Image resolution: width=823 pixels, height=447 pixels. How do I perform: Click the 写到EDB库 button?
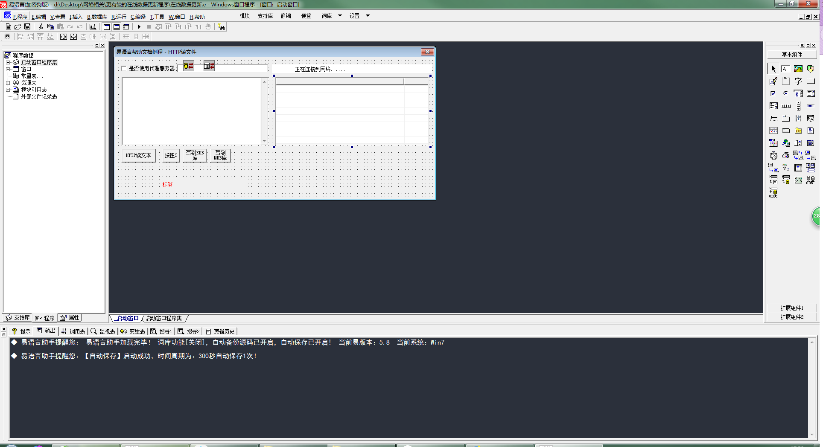195,155
